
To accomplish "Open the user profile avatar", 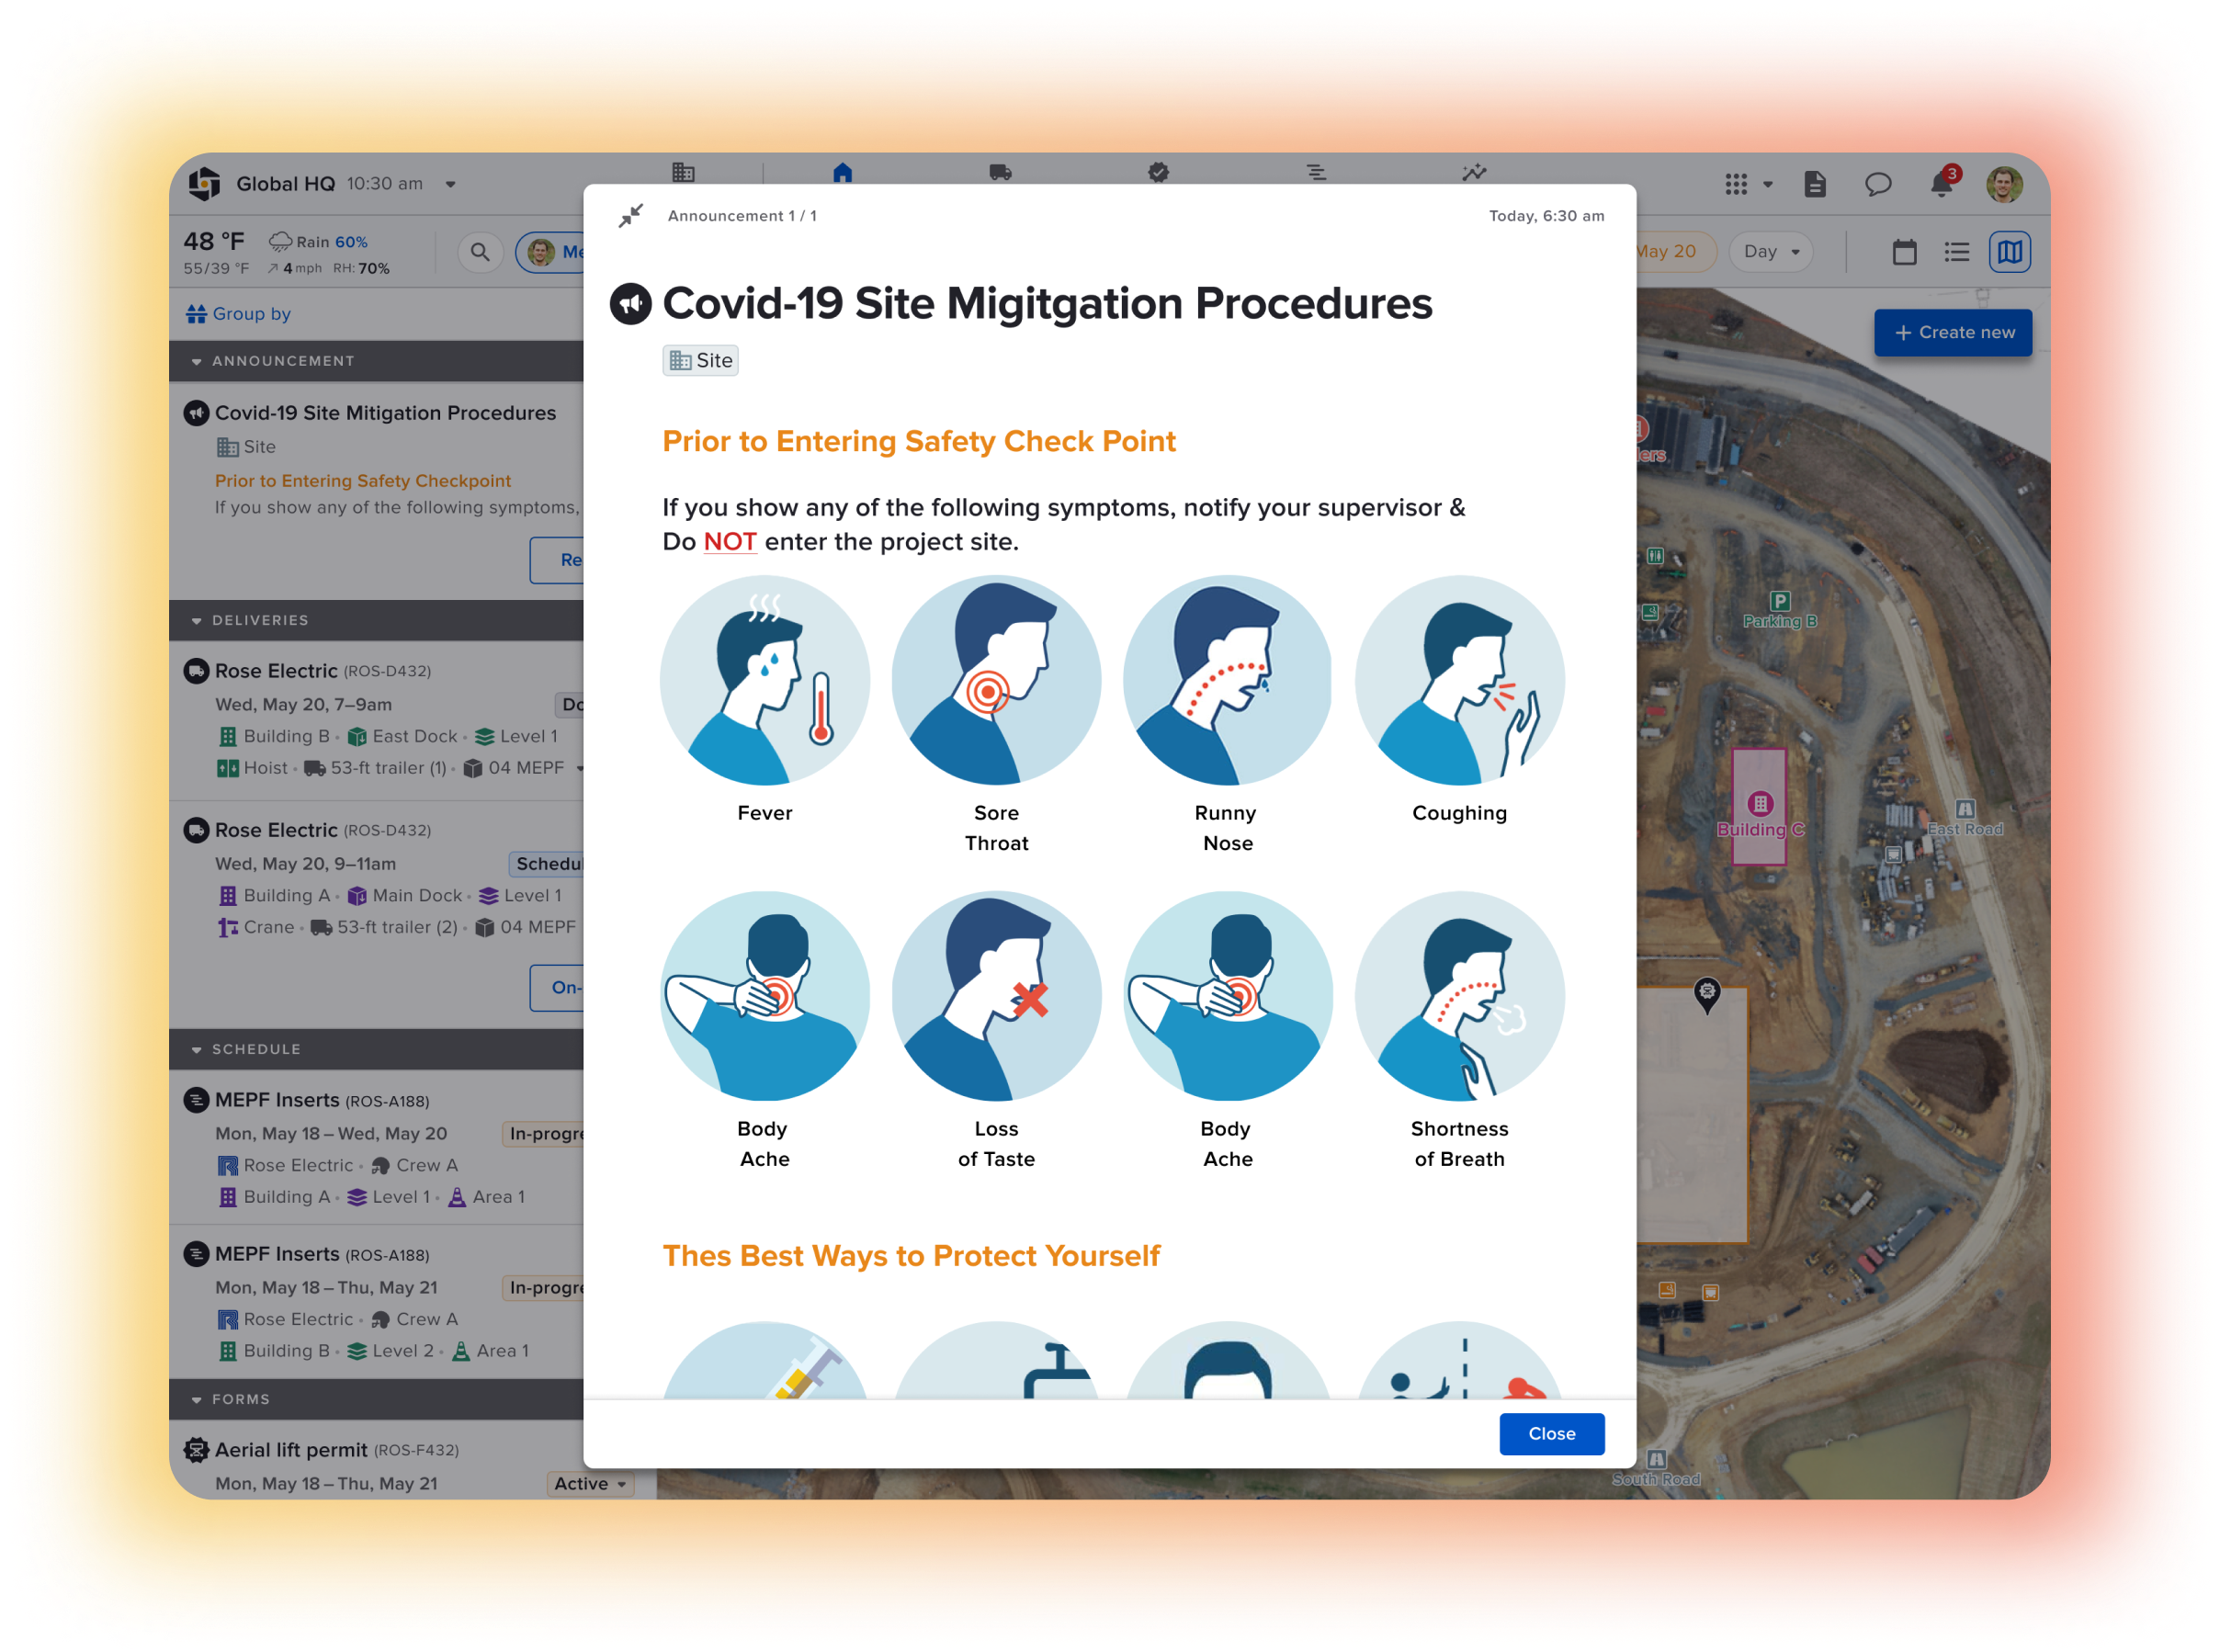I will (x=2003, y=184).
